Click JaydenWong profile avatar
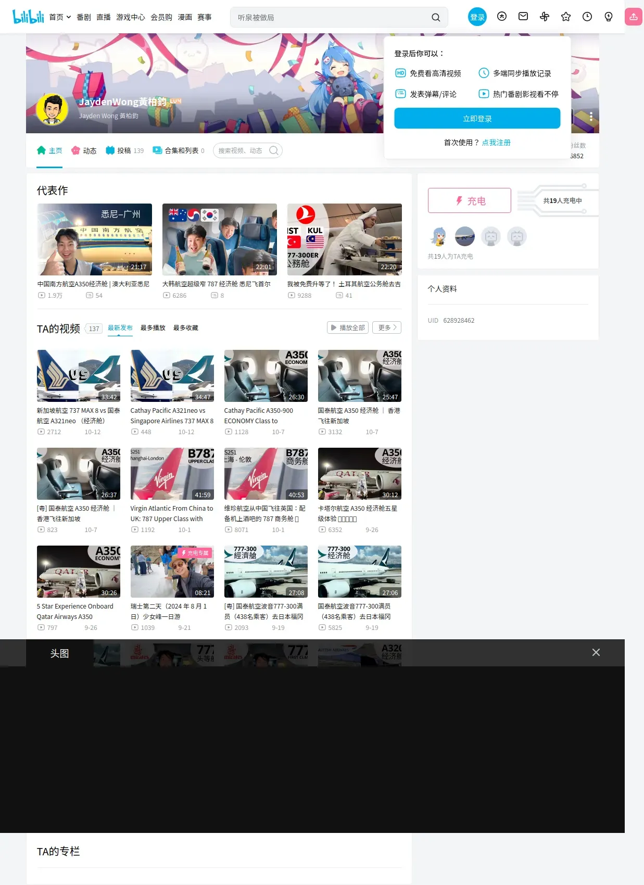The image size is (644, 885). pyautogui.click(x=52, y=109)
